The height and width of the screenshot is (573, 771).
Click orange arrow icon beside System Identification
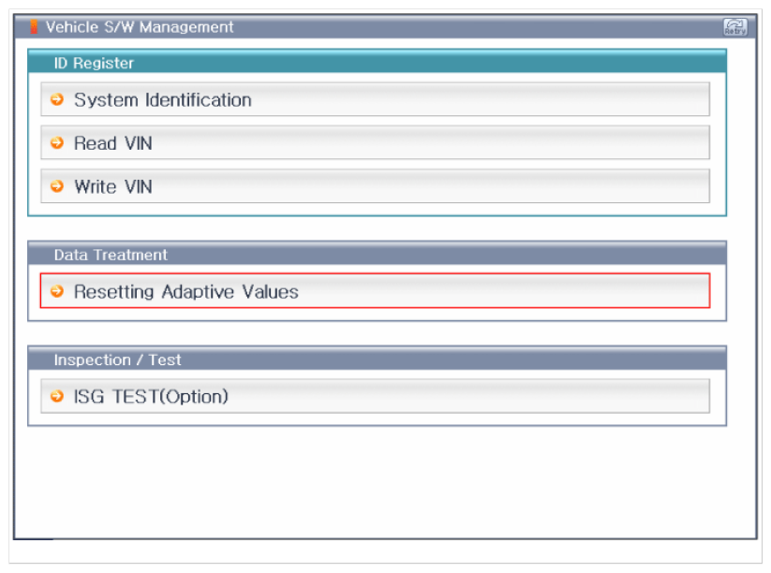[57, 99]
